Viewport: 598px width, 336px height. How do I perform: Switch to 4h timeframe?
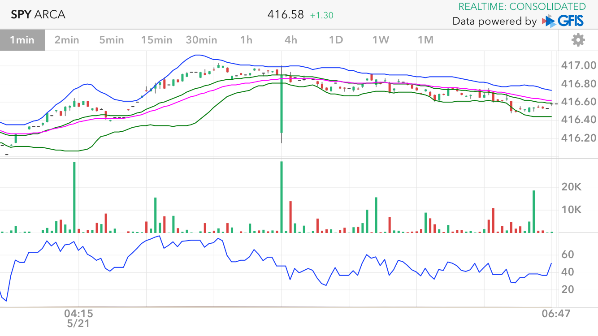tap(291, 40)
